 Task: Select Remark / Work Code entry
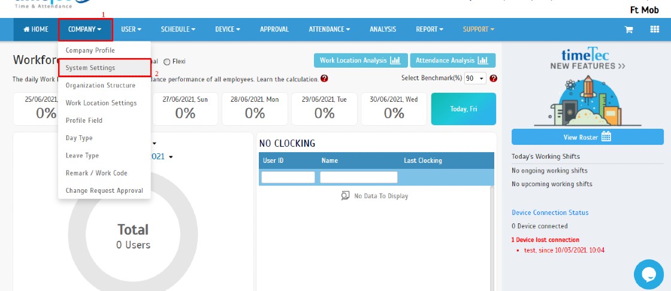point(104,173)
